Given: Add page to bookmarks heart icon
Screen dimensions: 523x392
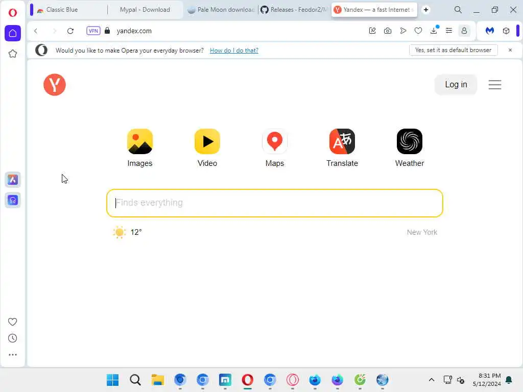Looking at the screenshot, I should click(x=418, y=31).
